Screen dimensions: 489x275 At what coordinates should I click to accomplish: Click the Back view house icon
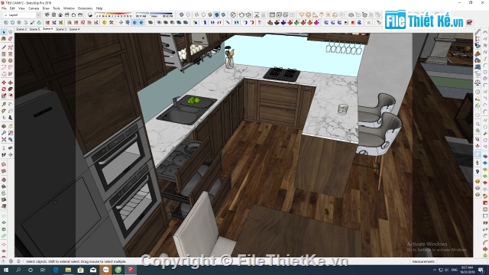click(73, 15)
